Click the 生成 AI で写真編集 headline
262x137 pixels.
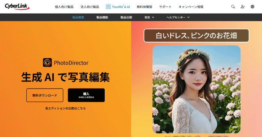65,77
